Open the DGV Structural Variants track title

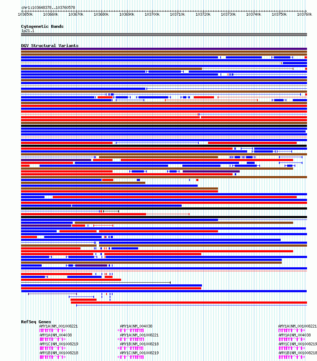tap(50, 46)
